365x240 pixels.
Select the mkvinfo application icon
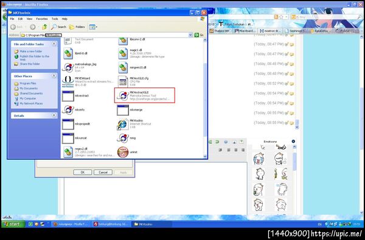74,110
